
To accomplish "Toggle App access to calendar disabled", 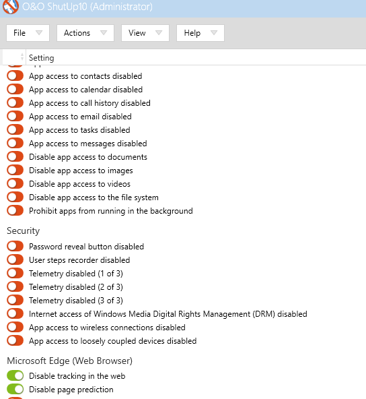I will pos(15,90).
